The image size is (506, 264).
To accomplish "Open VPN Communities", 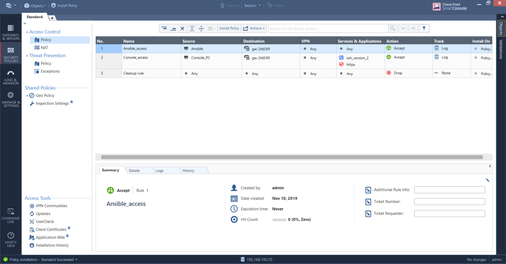I will pos(48,206).
